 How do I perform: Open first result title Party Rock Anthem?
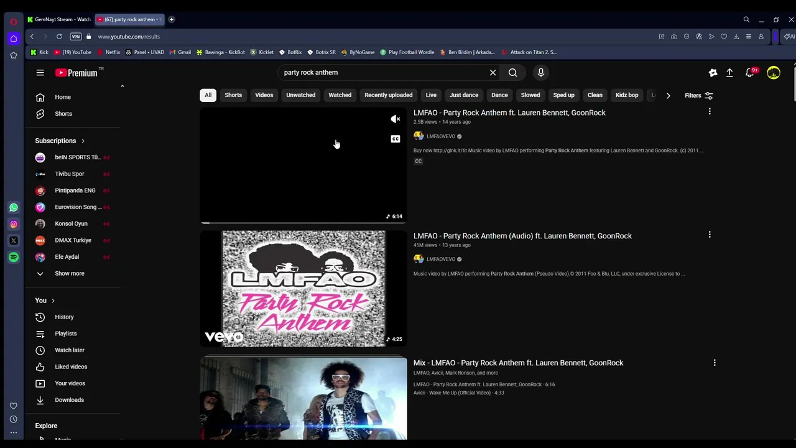[x=509, y=113]
